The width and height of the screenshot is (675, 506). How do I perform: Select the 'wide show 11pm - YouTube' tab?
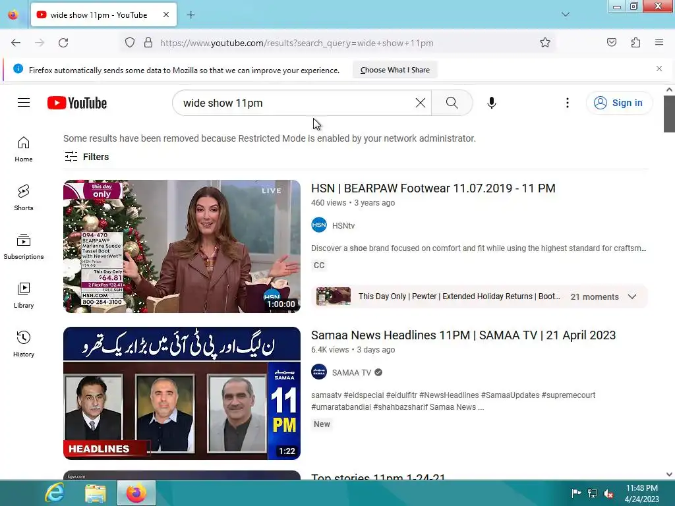tap(103, 14)
